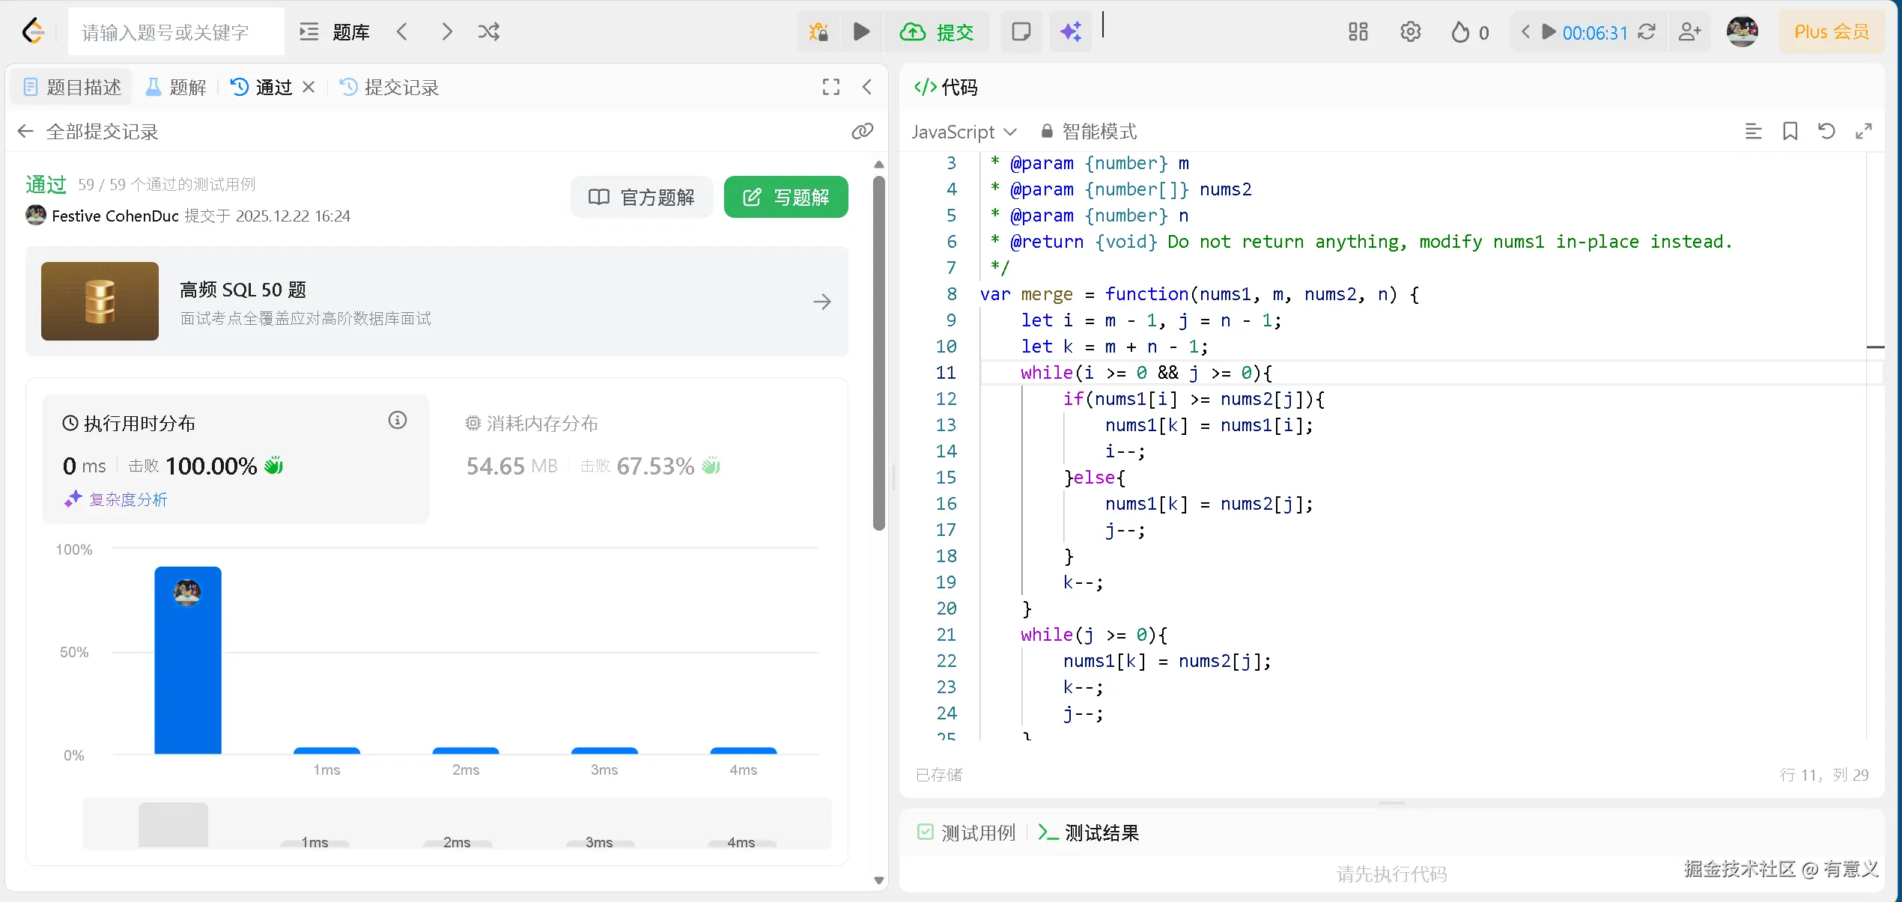Run code with the play button
This screenshot has height=902, width=1902.
[x=862, y=32]
